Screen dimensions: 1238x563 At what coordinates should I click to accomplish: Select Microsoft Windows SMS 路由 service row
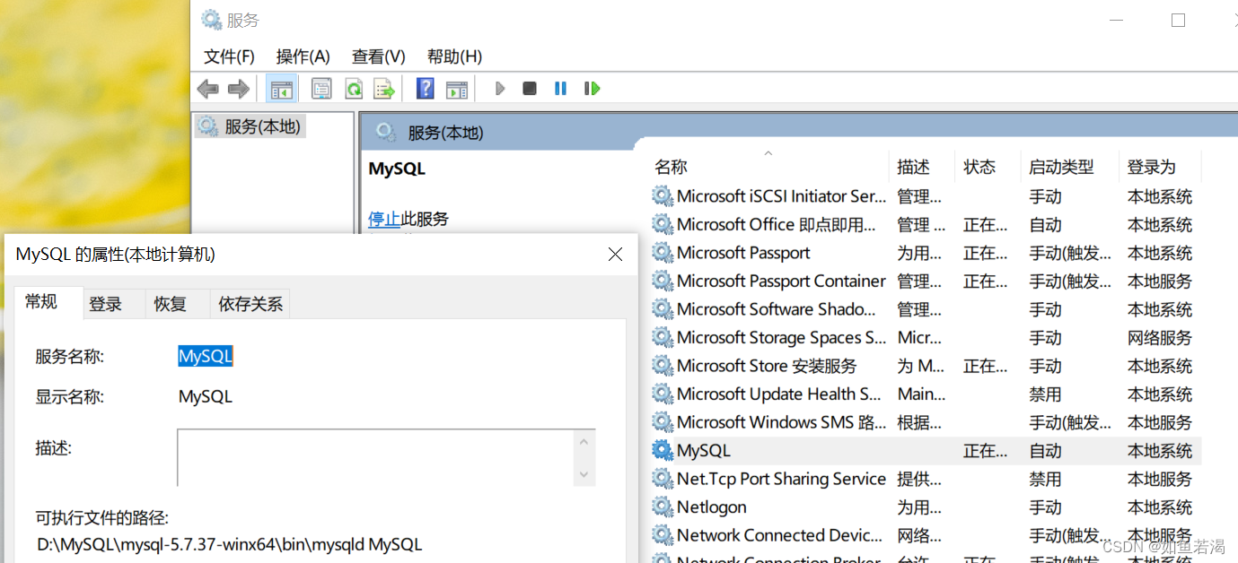click(x=925, y=422)
